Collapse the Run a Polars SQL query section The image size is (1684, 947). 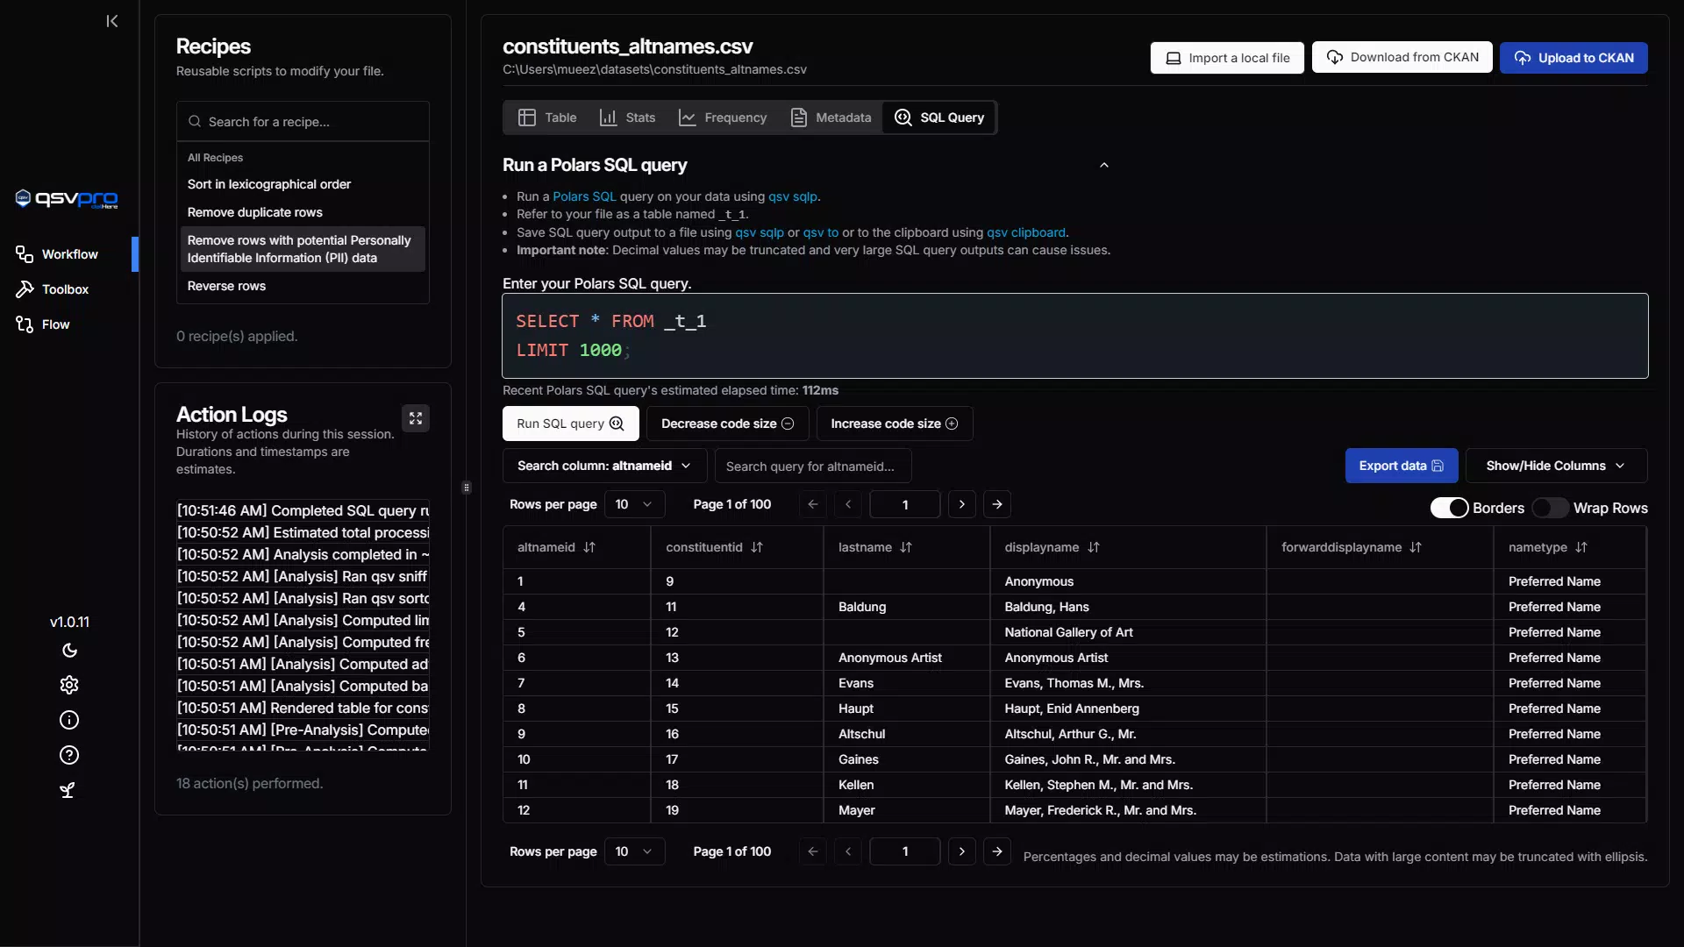1104,165
